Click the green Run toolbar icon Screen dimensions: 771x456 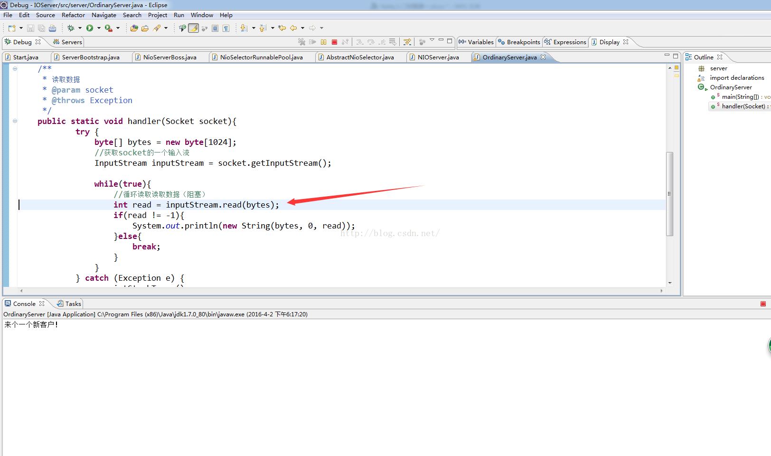90,28
